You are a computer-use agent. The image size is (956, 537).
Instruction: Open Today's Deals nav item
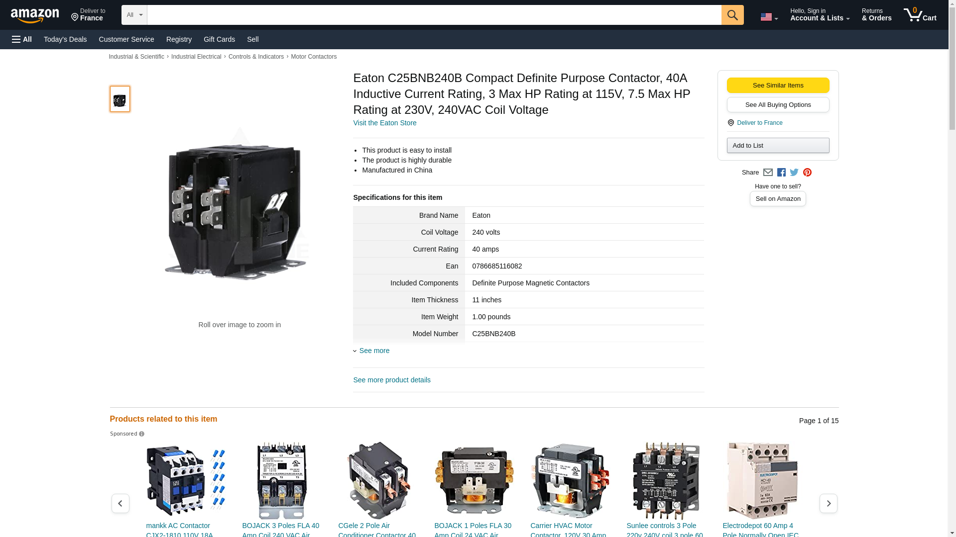[65, 39]
